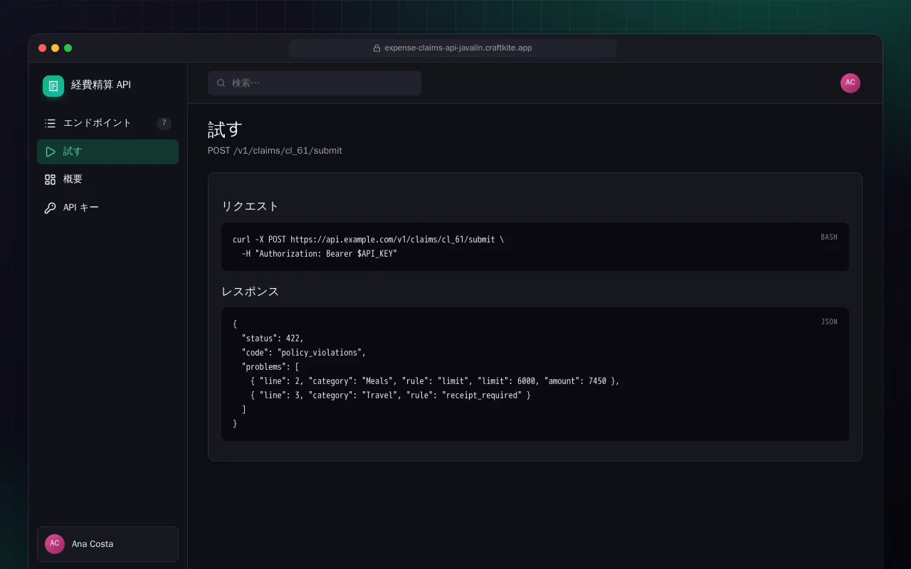Click the "problems": [ line
911x569 pixels.
[x=270, y=367]
